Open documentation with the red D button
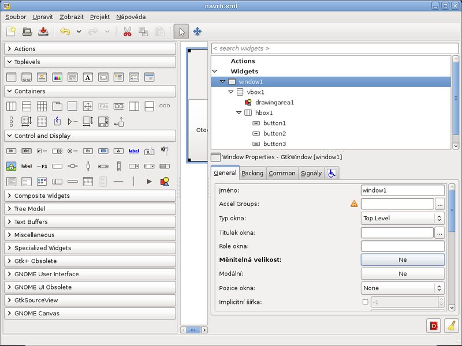This screenshot has height=346, width=462. [434, 326]
